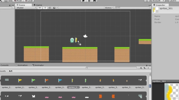Click the Search by Label tag icon
The height and width of the screenshot is (100, 179).
(145, 68)
